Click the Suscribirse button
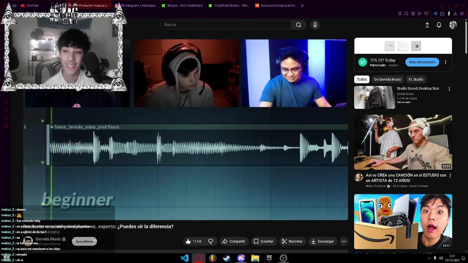Screen dimensions: 468x263 [84, 241]
